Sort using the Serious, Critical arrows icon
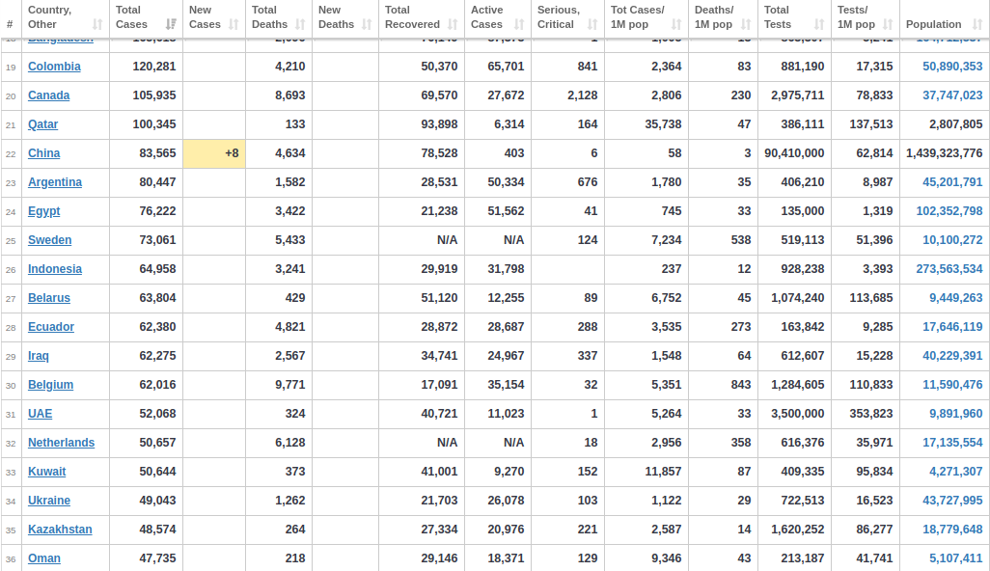 592,25
